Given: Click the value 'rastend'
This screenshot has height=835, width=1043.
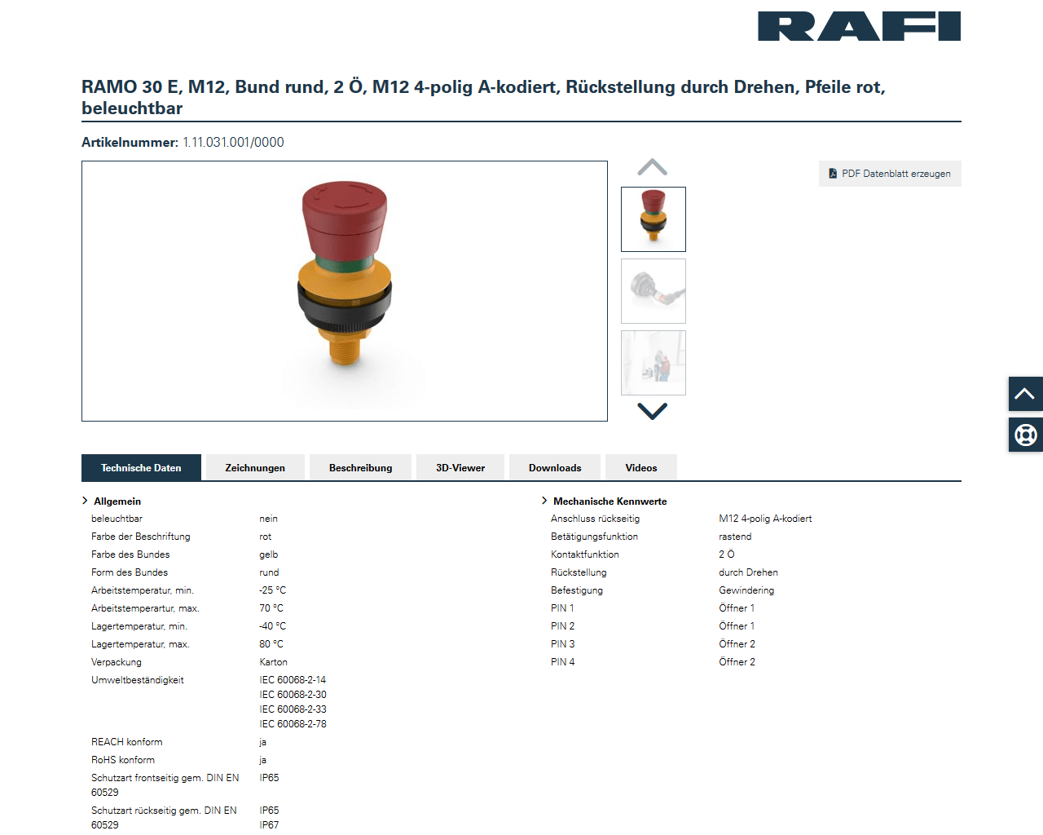Looking at the screenshot, I should pyautogui.click(x=735, y=537).
